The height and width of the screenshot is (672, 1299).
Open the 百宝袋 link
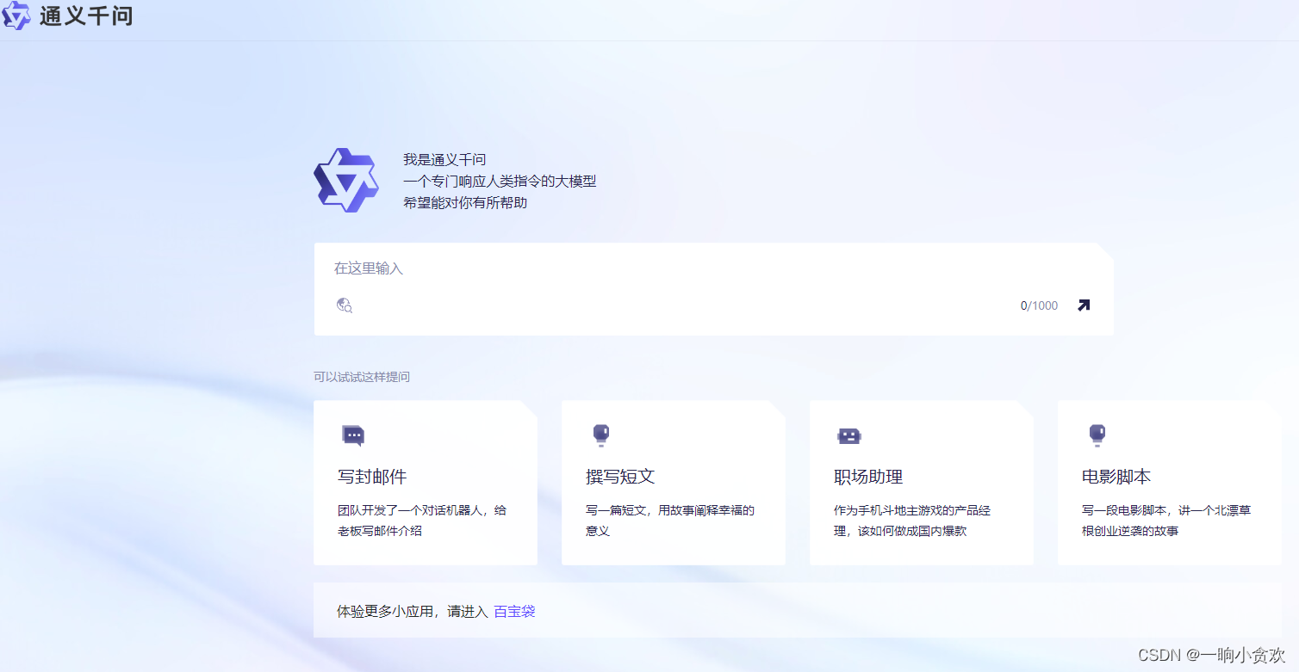514,612
